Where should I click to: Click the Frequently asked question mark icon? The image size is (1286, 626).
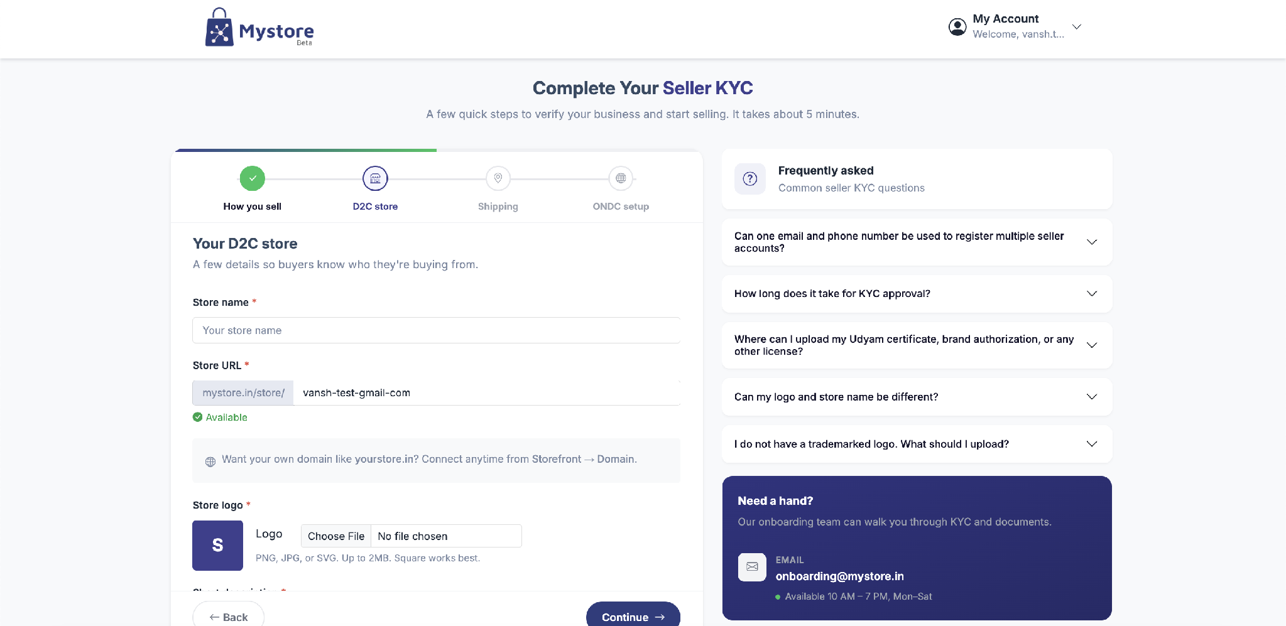pyautogui.click(x=750, y=179)
